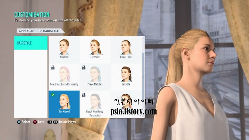The width and height of the screenshot is (249, 140).
Task: Click the Select label
Action: 26,122
